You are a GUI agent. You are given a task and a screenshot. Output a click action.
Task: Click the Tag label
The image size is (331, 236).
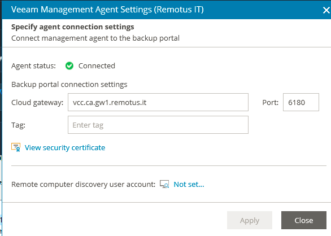tap(19, 125)
